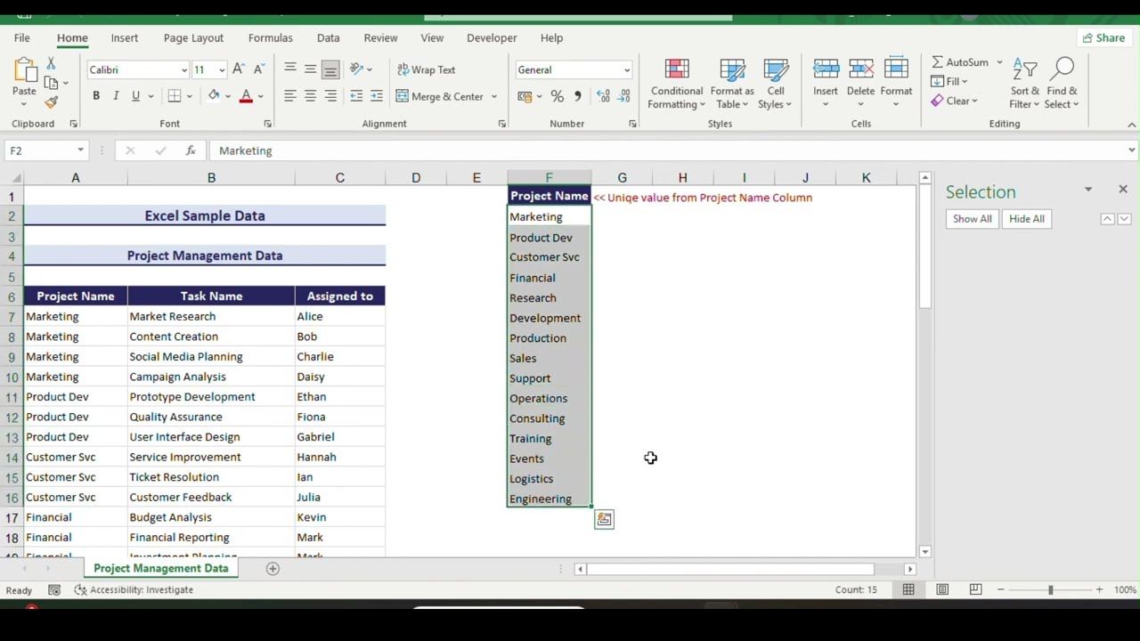Screen dimensions: 1140x641
Task: Open the Clear eraser menu
Action: 955,101
